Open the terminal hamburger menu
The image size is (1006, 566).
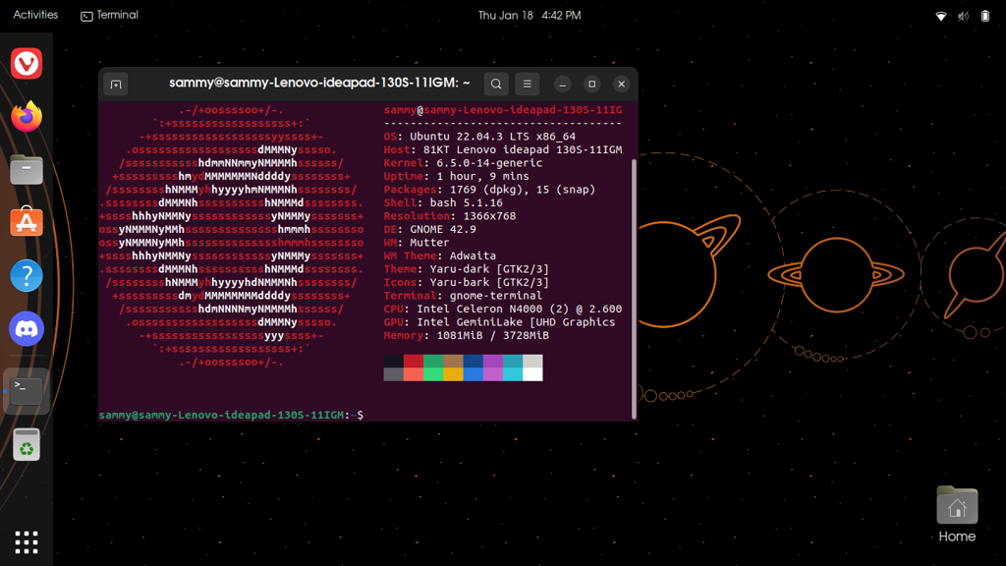tap(527, 85)
